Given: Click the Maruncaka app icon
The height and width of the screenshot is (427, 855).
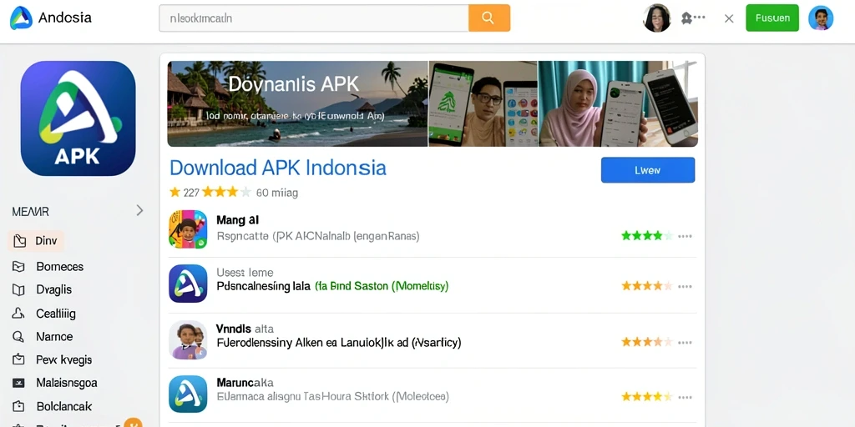Looking at the screenshot, I should click(x=188, y=394).
